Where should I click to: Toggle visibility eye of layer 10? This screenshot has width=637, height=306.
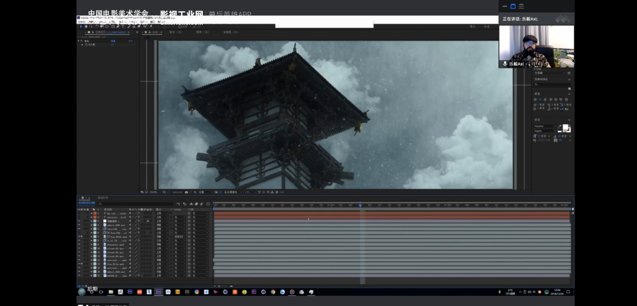(x=79, y=248)
